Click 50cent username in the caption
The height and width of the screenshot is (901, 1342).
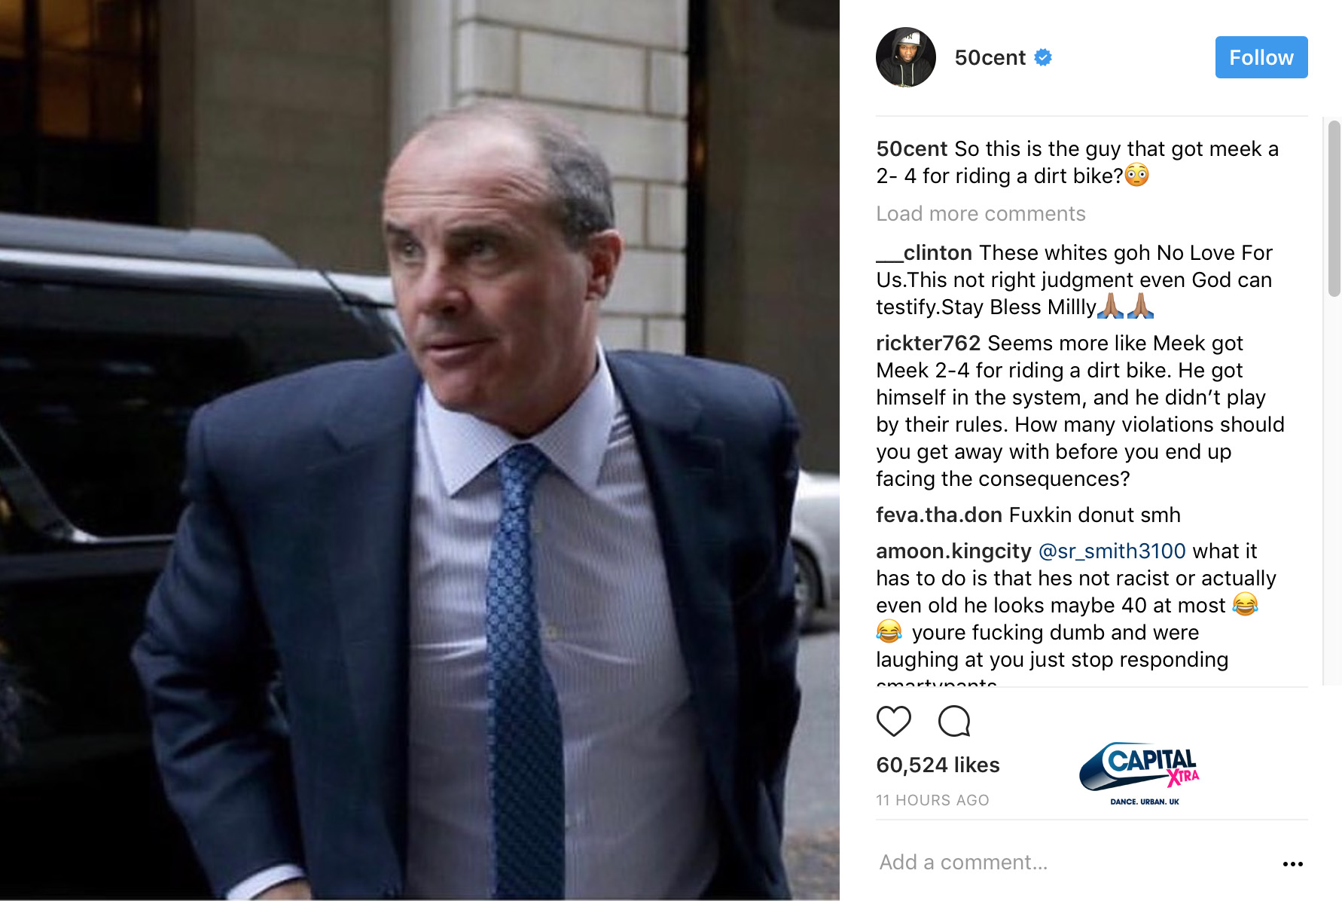tap(911, 149)
